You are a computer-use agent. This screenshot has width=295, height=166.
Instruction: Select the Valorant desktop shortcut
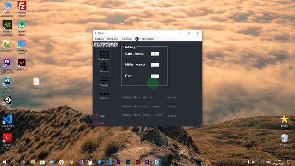click(22, 65)
